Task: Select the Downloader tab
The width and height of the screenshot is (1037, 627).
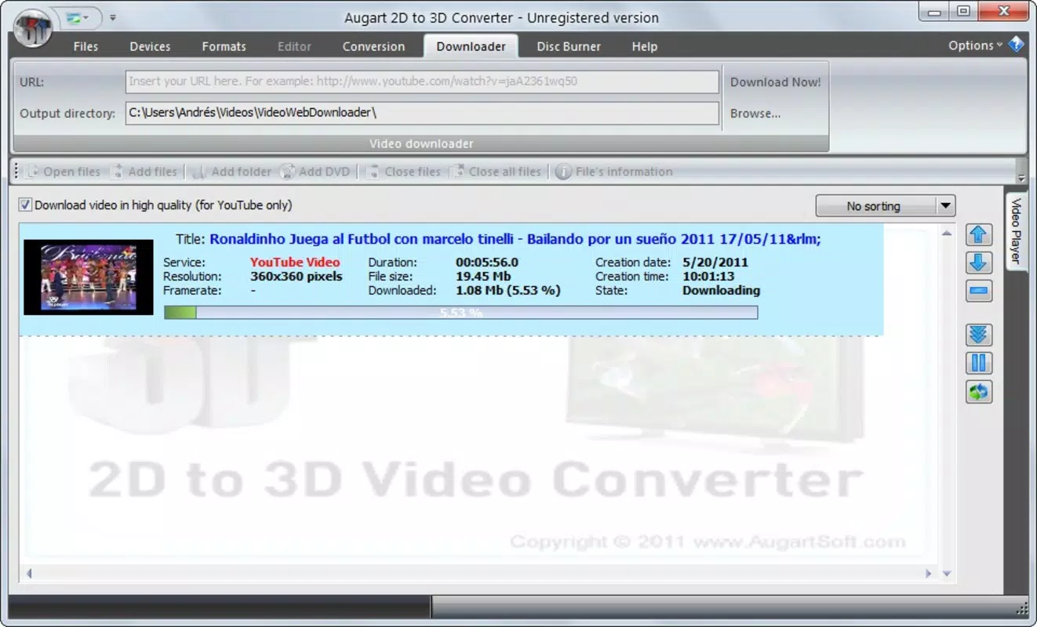Action: tap(471, 46)
